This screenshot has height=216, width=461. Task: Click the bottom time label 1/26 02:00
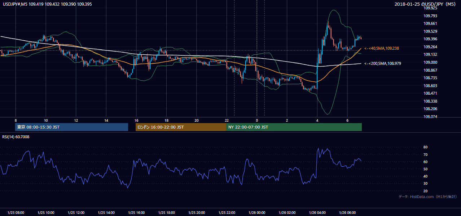[287, 213]
